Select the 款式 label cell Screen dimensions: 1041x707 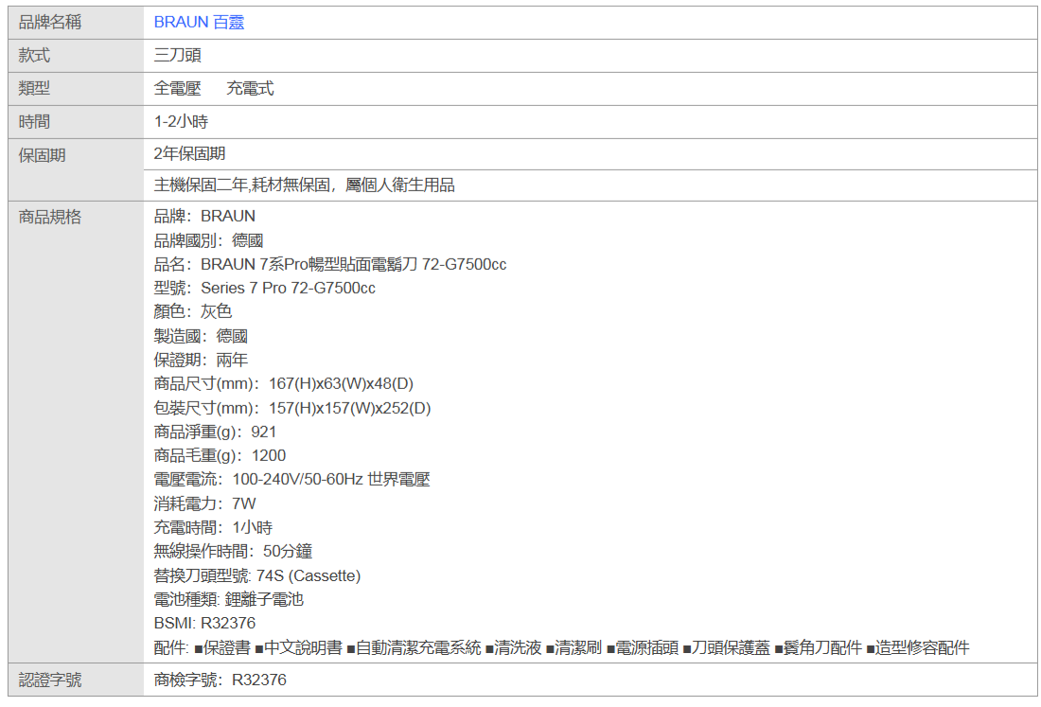tap(76, 56)
